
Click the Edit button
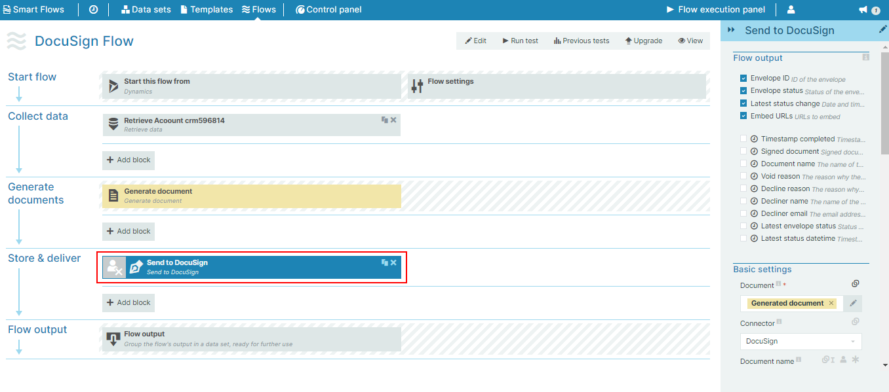tap(476, 41)
